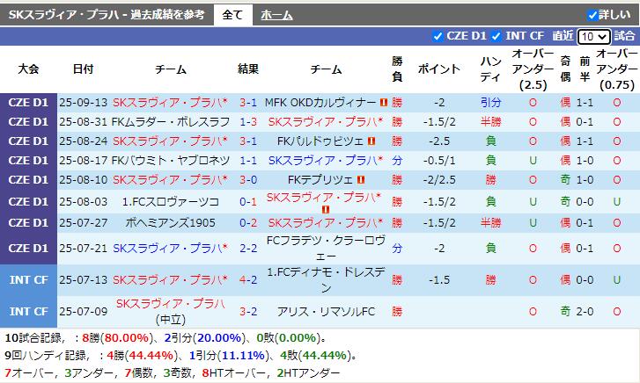The width and height of the screenshot is (640, 383).
Task: Click team name MFK OKDカルヴィナー
Action: click(x=320, y=102)
